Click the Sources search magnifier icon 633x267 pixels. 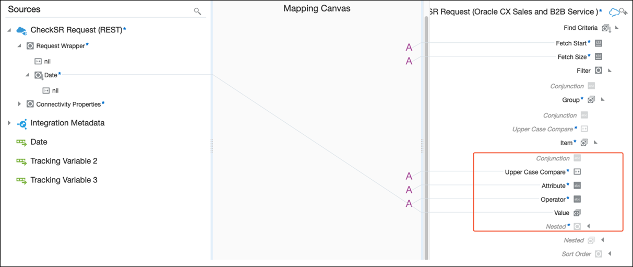coord(197,11)
